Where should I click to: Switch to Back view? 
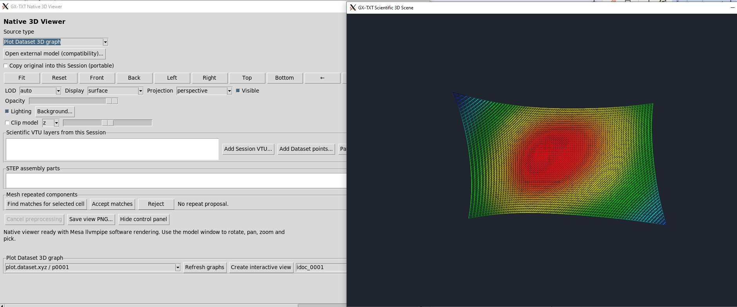tap(134, 78)
